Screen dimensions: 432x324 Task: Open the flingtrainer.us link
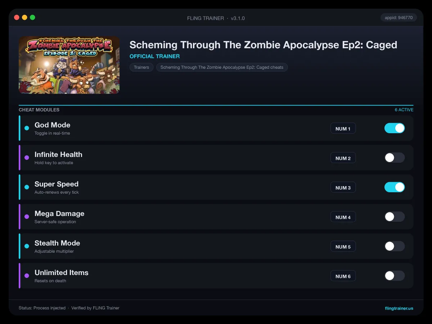point(399,308)
